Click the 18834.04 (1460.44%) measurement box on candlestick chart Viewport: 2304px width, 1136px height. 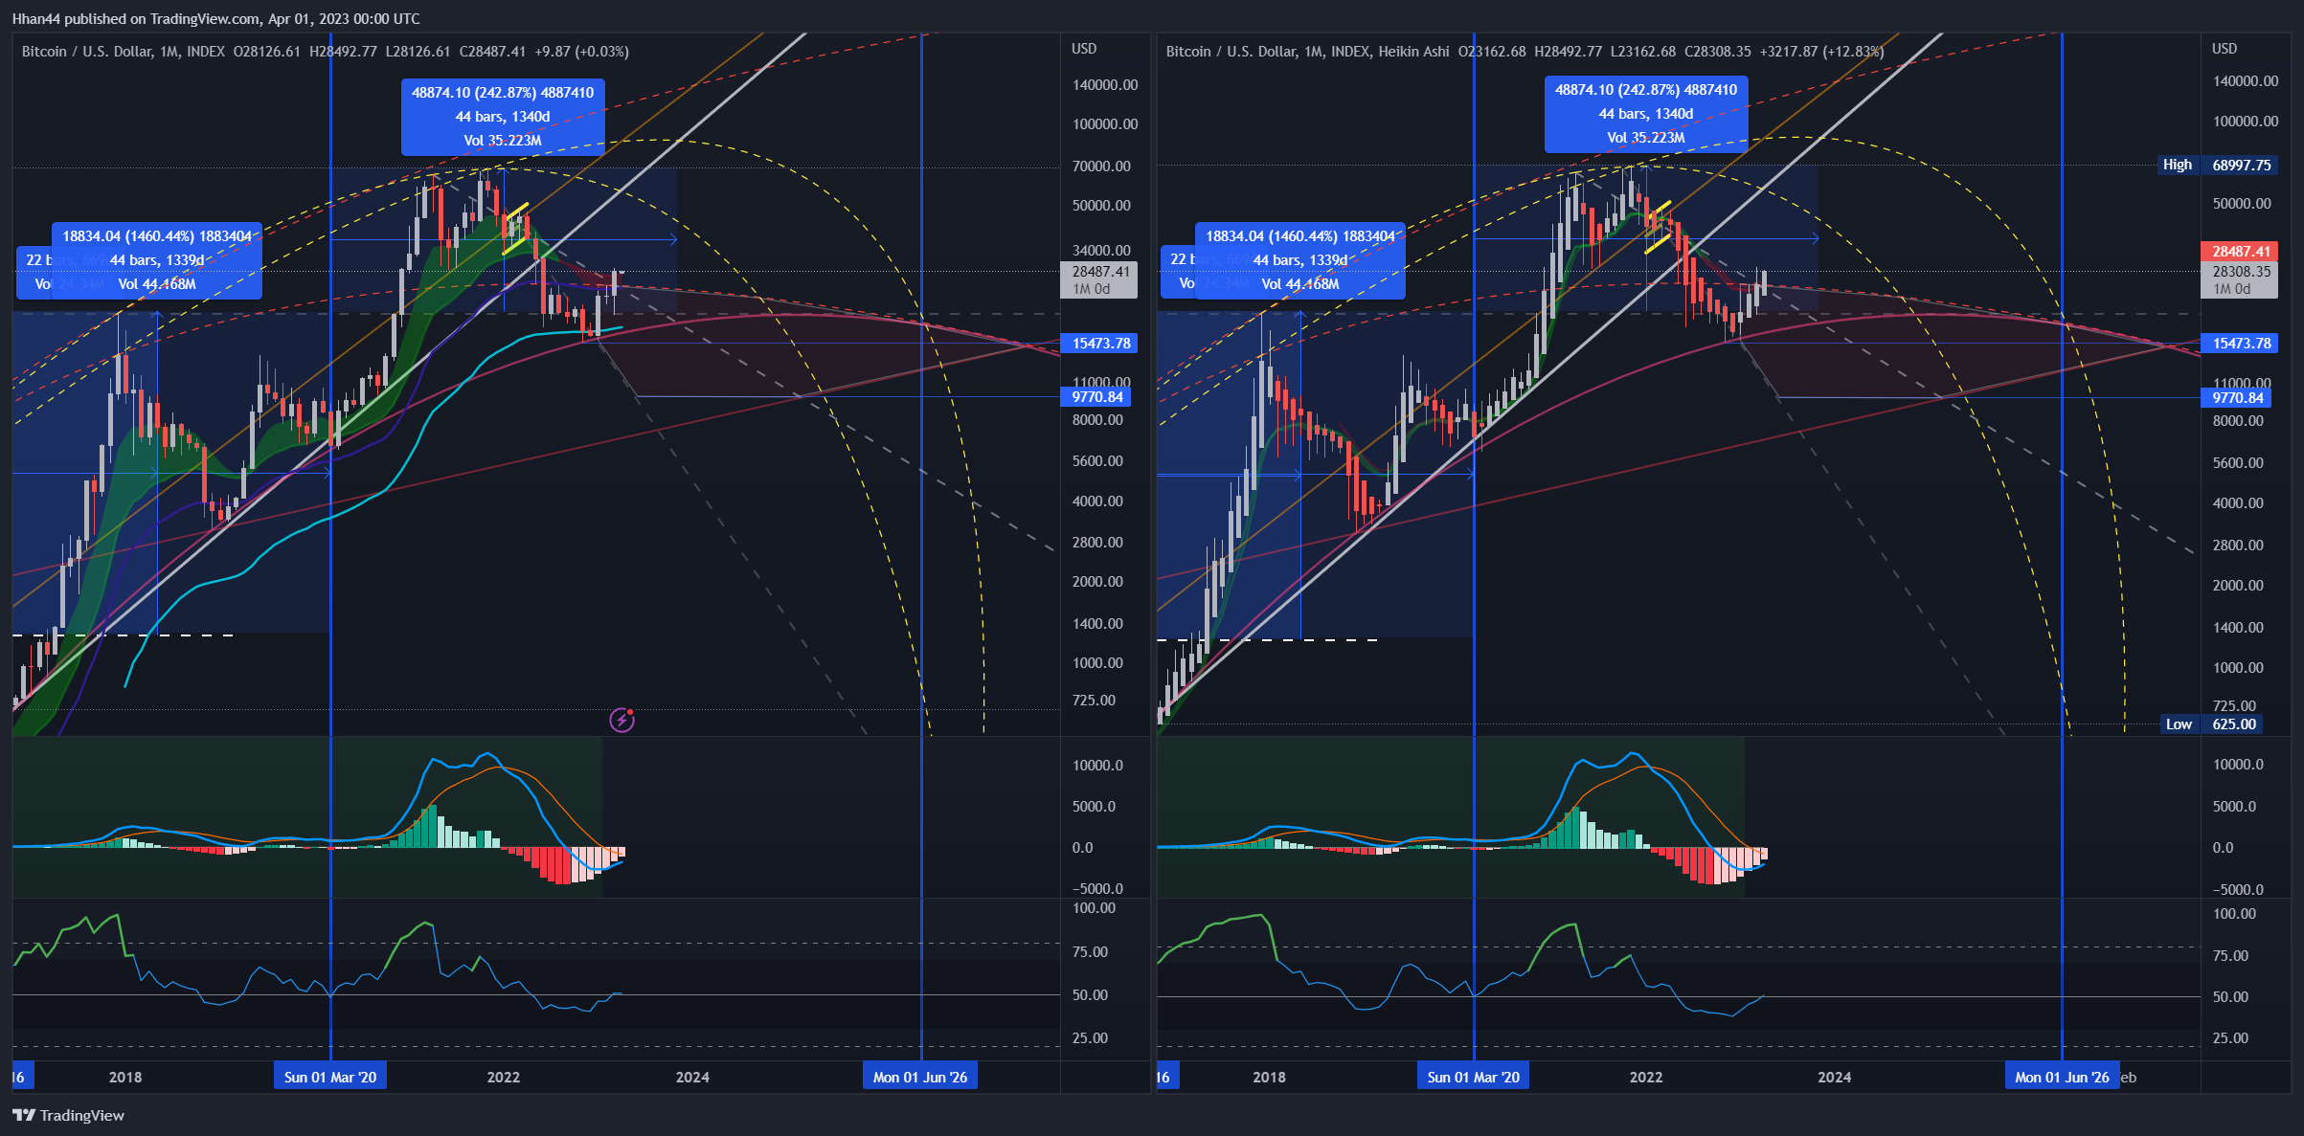click(157, 259)
